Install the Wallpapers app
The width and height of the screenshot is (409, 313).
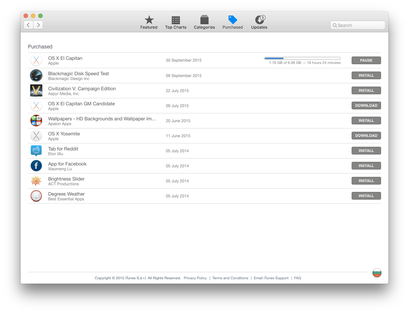click(x=366, y=121)
